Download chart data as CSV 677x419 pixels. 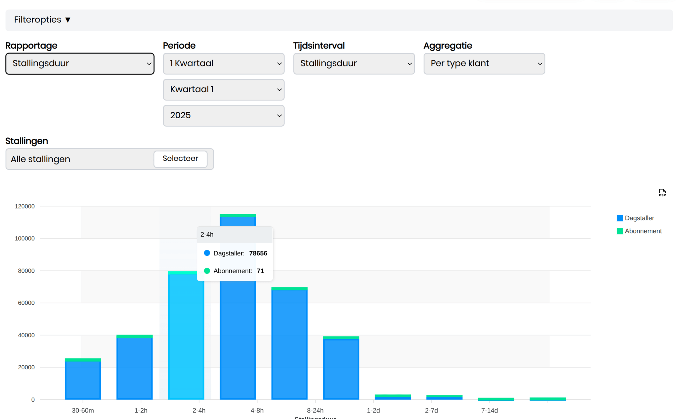point(662,193)
